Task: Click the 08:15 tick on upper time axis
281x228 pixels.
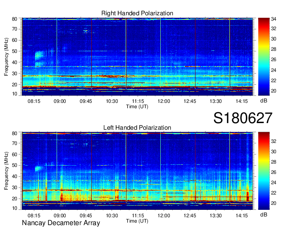Action: [x=34, y=101]
